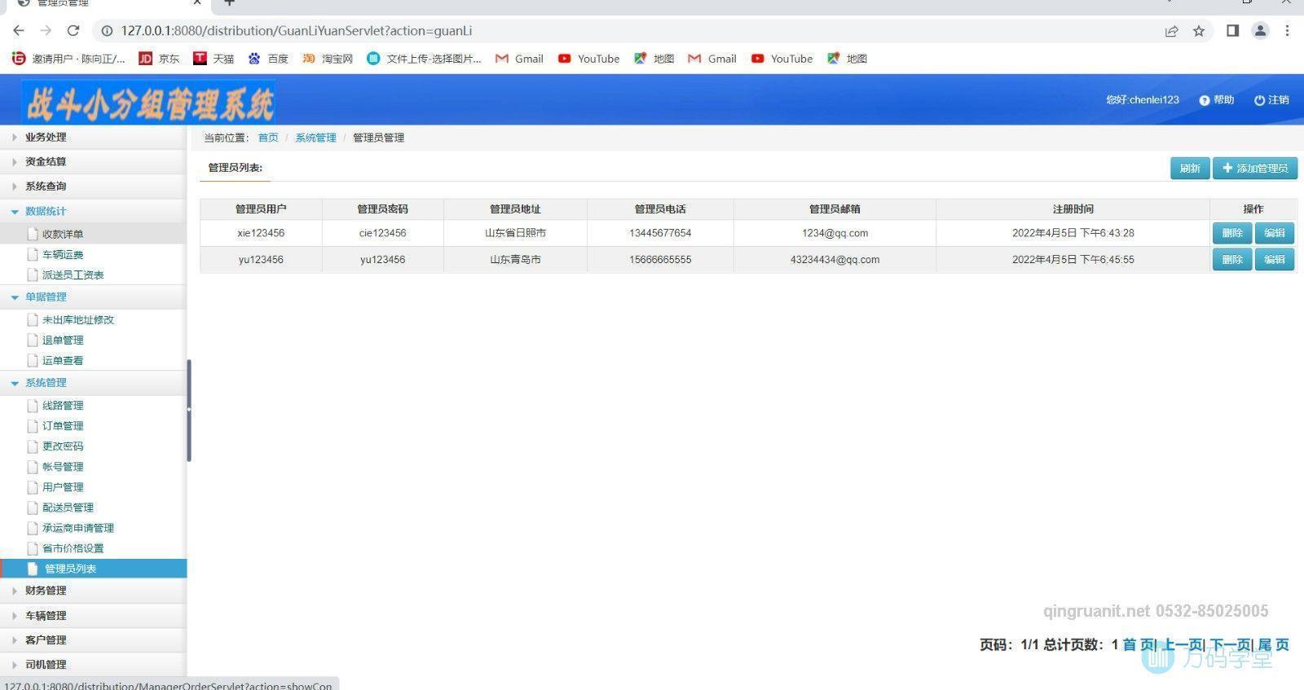
Task: Expand the 车辆管理 section
Action: 93,615
